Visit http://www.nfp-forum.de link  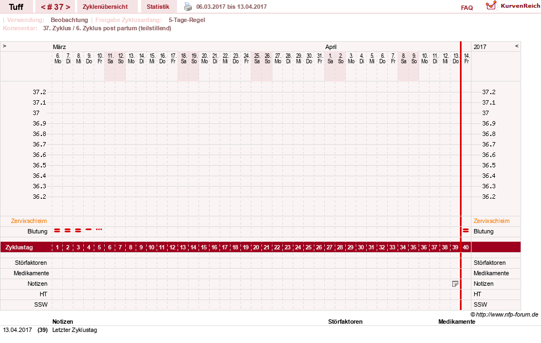pyautogui.click(x=507, y=314)
